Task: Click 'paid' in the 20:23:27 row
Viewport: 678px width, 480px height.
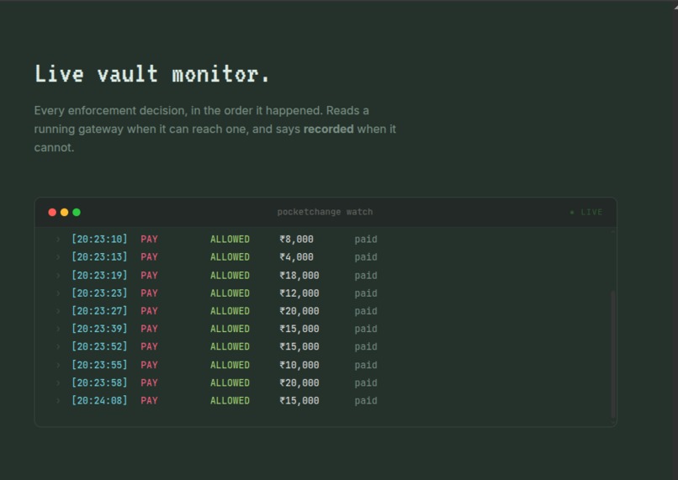Action: 366,311
